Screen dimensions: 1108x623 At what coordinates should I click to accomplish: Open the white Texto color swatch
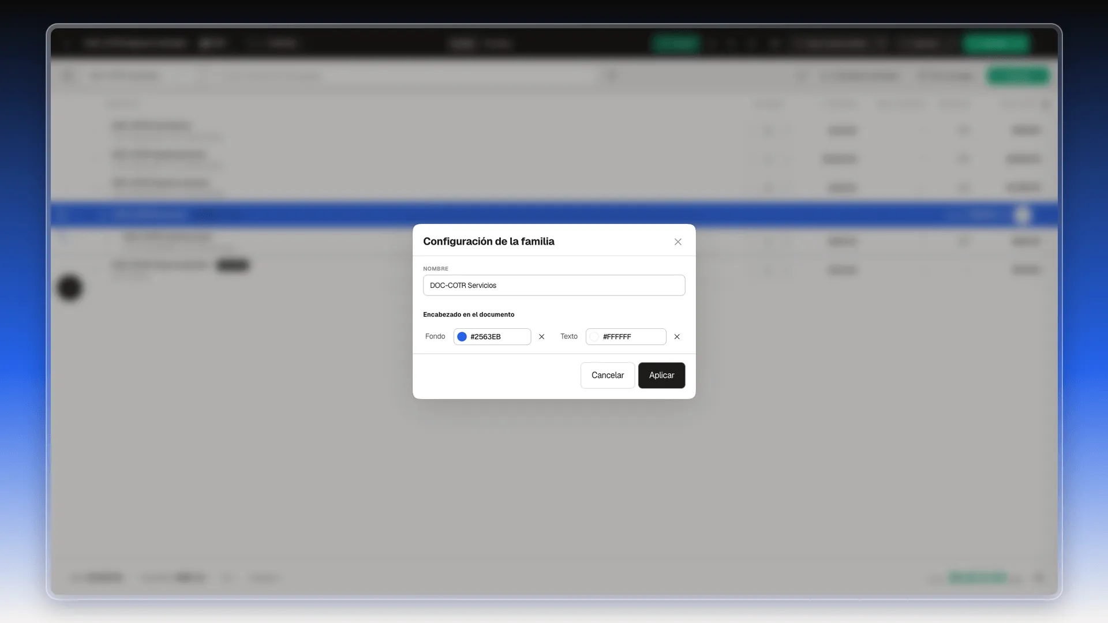pyautogui.click(x=594, y=336)
